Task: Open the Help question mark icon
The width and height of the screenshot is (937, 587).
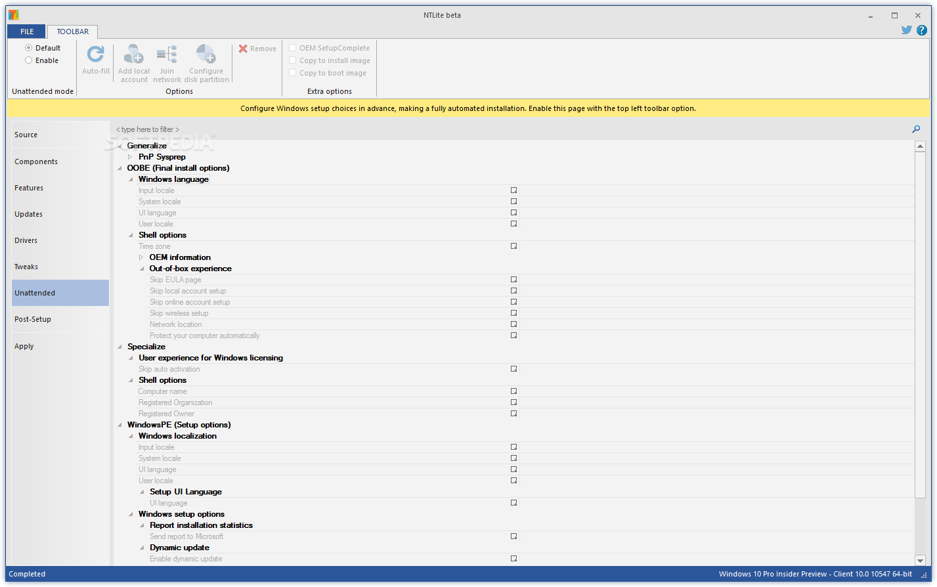Action: (x=923, y=30)
